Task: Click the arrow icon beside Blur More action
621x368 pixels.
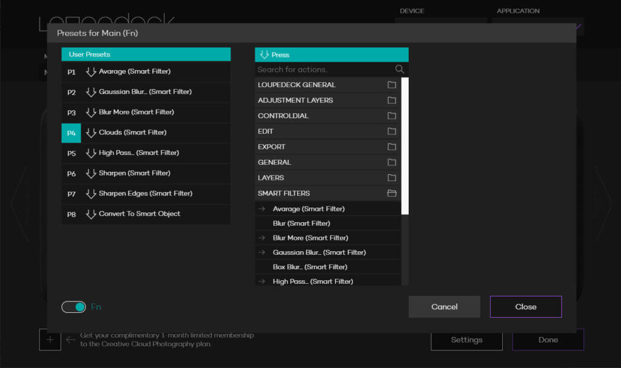Action: [262, 238]
